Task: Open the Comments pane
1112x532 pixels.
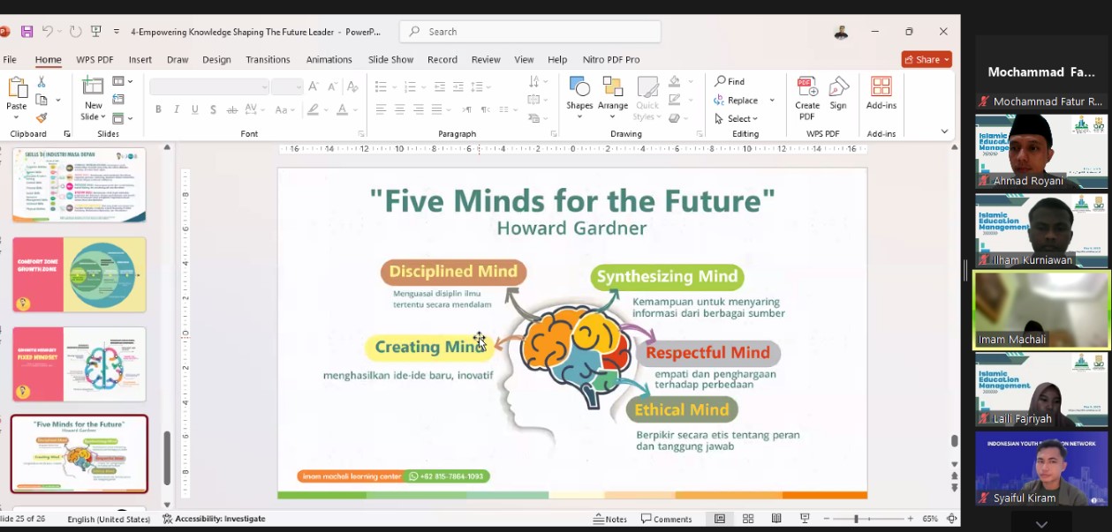Action: pos(667,519)
